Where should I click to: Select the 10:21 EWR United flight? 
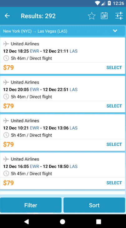[x=114, y=144]
